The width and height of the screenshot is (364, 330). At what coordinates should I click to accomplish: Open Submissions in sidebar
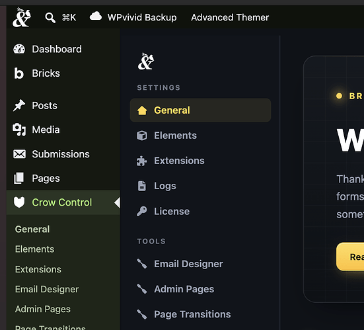pos(61,154)
